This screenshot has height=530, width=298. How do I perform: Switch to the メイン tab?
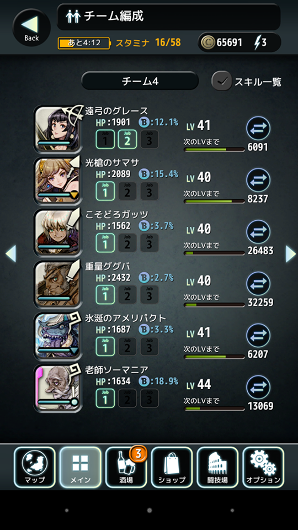(x=80, y=467)
